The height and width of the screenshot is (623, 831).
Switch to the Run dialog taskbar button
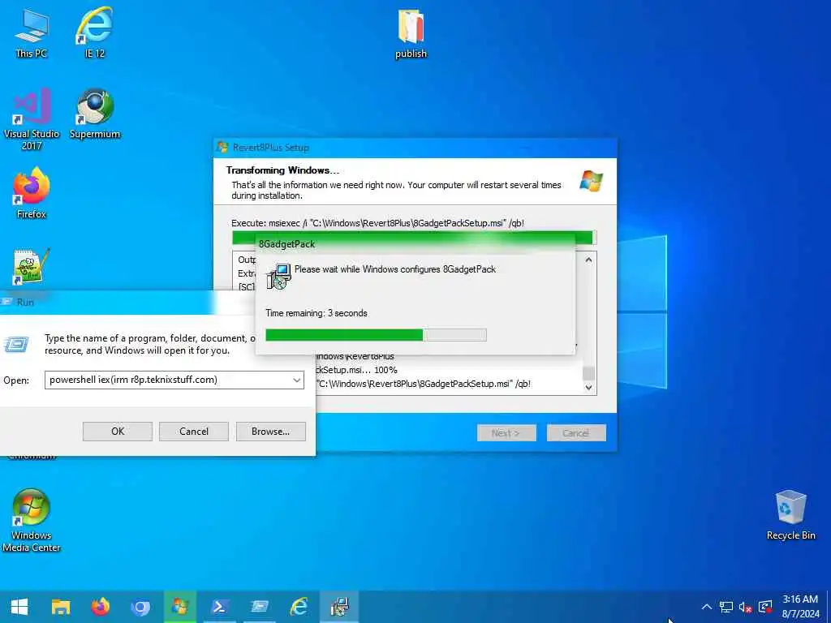(259, 607)
